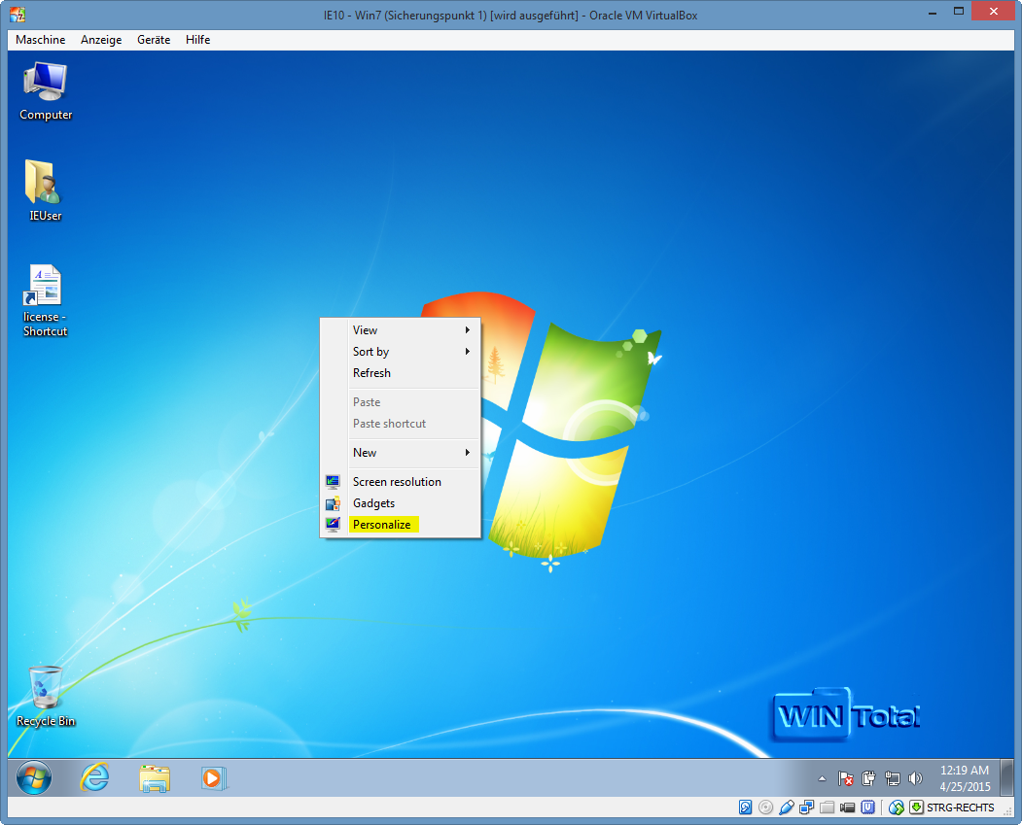Click the VirtualBox video capture status icon
The image size is (1022, 825).
[x=847, y=808]
